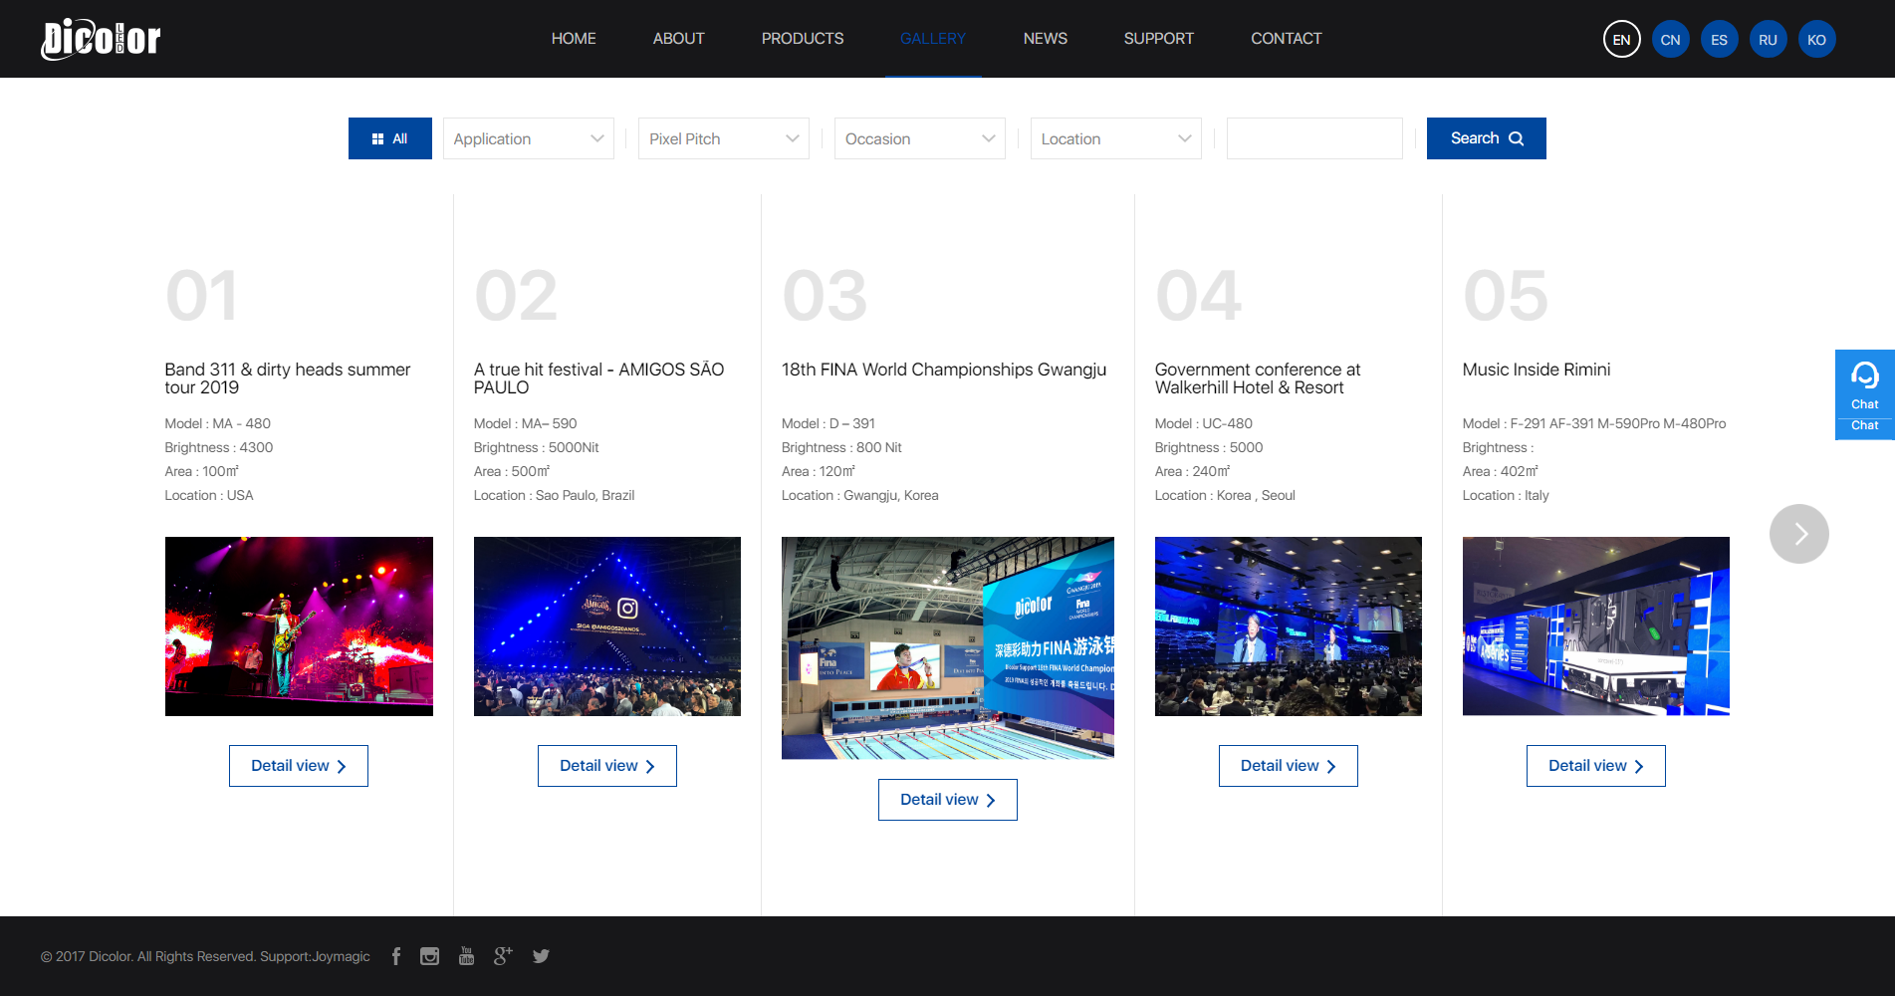
Task: Click Detail view for Music Inside Rimini
Action: click(x=1595, y=766)
